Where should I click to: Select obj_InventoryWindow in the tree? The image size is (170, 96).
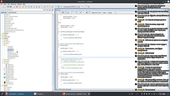coord(13,55)
